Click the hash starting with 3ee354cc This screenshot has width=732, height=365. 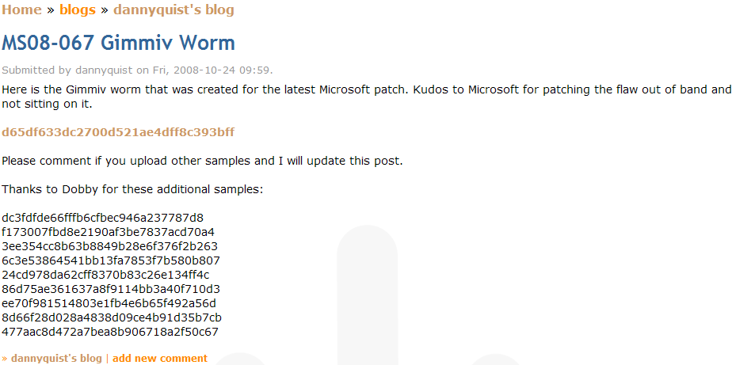click(109, 246)
